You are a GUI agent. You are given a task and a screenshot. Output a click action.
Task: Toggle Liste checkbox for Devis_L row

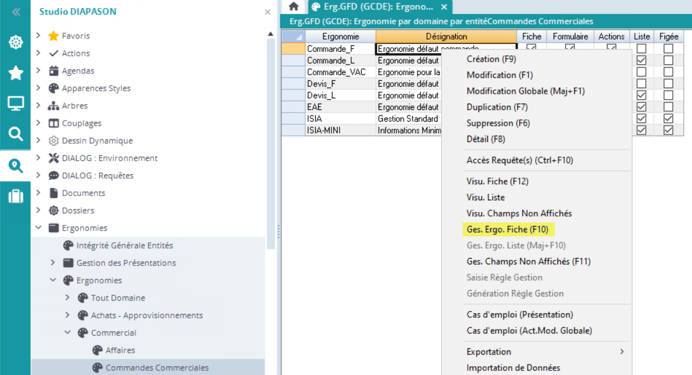pyautogui.click(x=641, y=95)
